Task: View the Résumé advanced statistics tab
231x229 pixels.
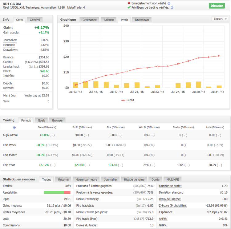Action: click(63, 180)
